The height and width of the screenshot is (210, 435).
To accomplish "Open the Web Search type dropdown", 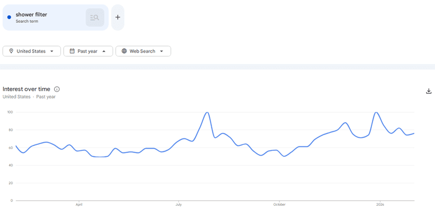I will point(143,51).
